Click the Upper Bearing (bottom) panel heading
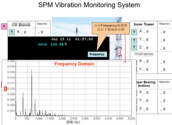Image resolution: width=172 pixels, height=125 pixels. pyautogui.click(x=146, y=84)
